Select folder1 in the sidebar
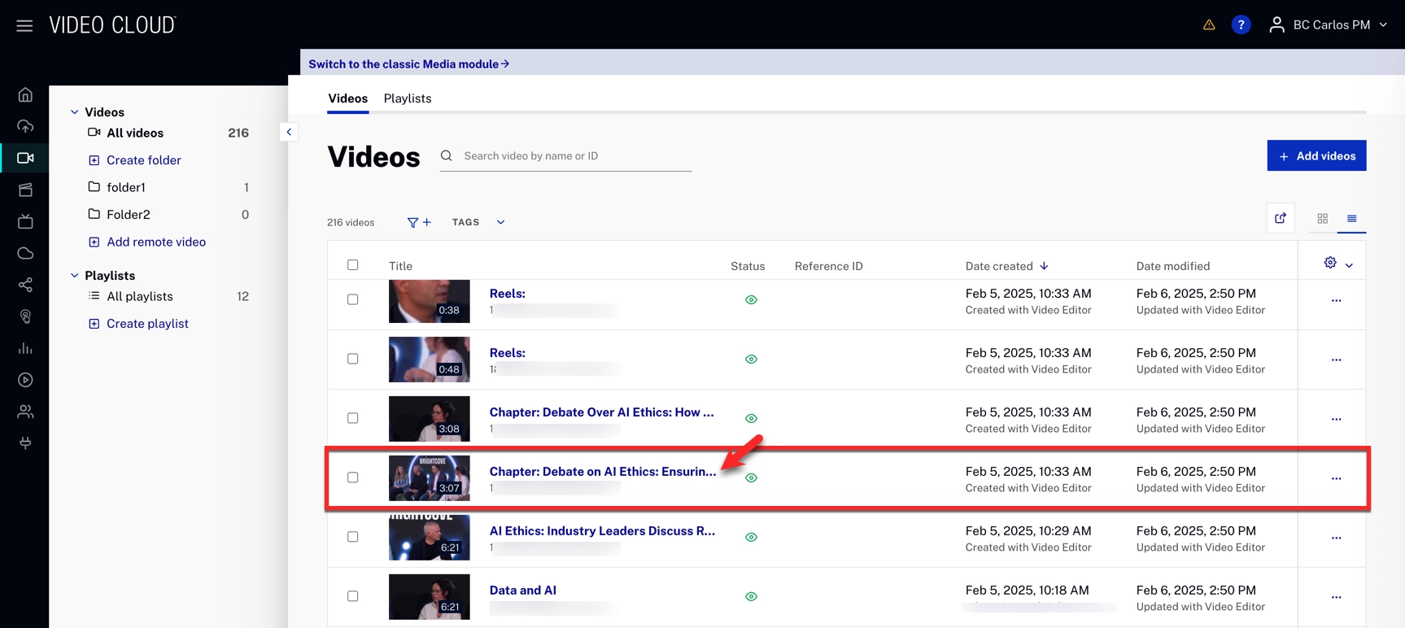 click(x=126, y=187)
